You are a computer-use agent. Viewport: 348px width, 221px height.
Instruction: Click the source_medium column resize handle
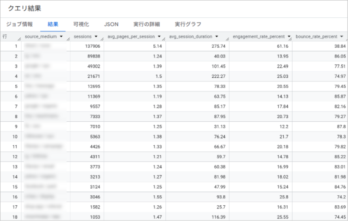68,39
